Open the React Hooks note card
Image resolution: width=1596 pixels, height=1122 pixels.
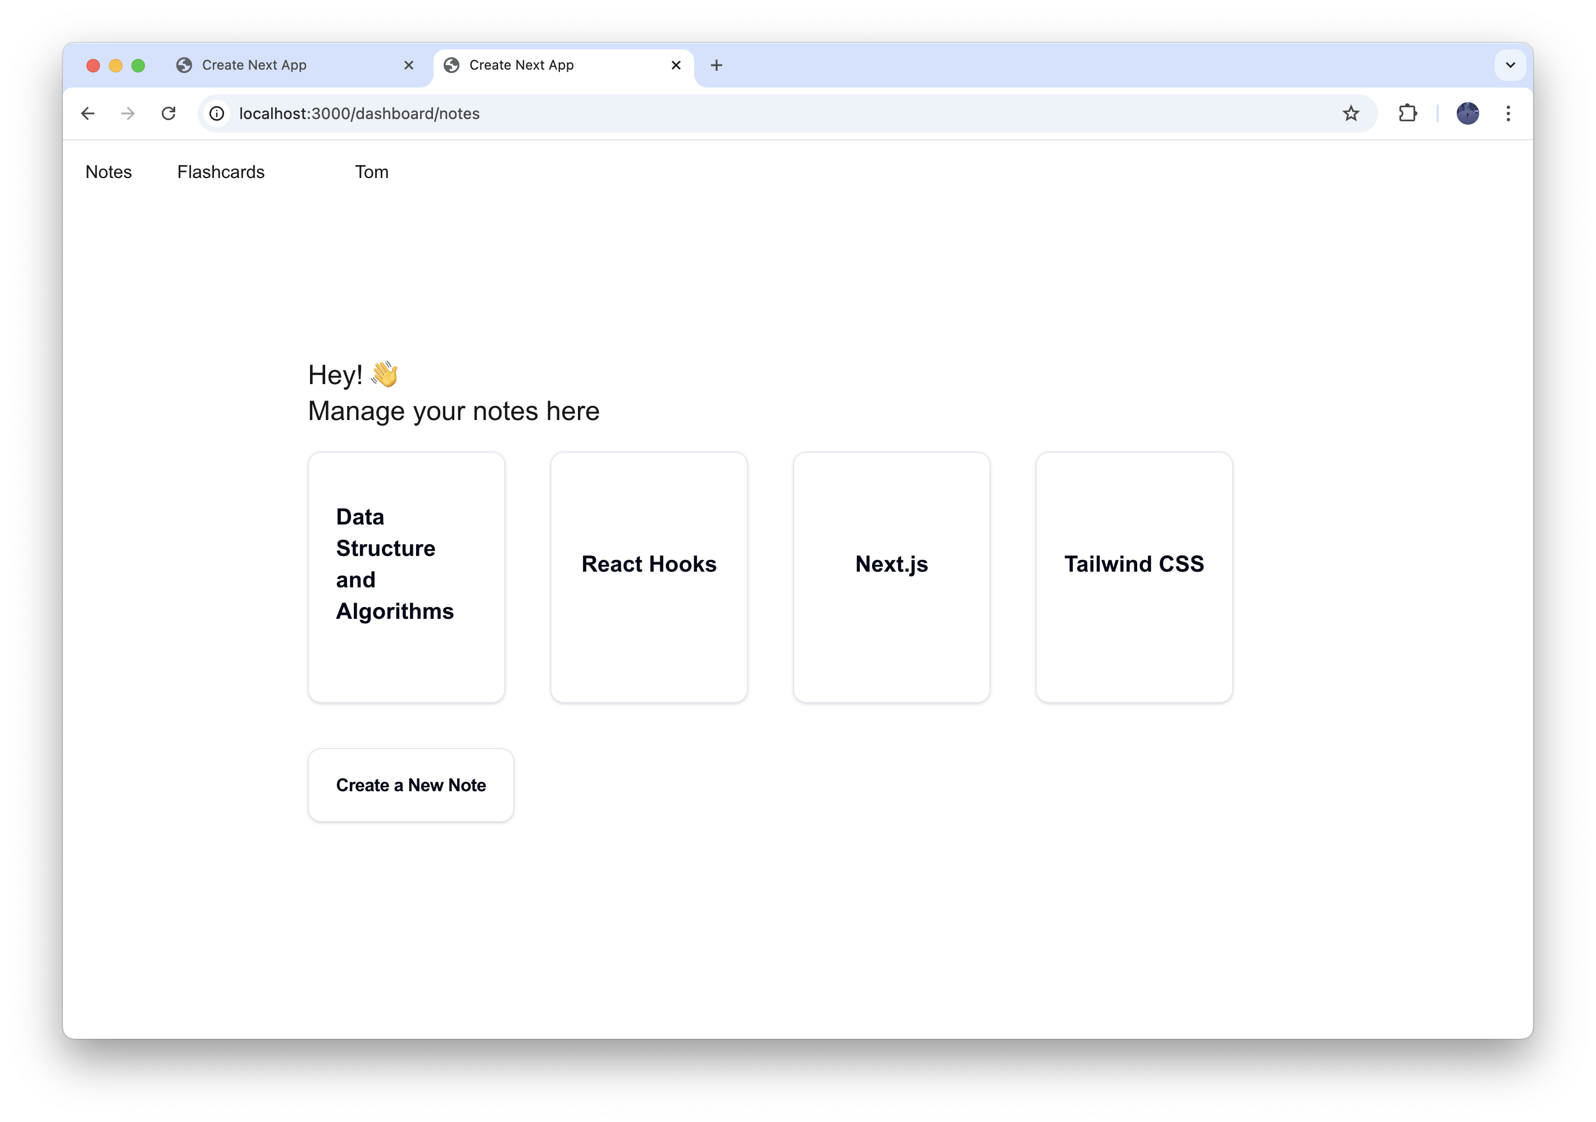click(x=649, y=577)
